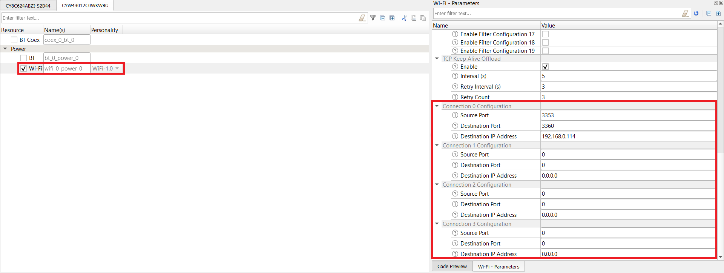The image size is (724, 273).
Task: Check Enable Filter Configuration 19
Action: (545, 51)
